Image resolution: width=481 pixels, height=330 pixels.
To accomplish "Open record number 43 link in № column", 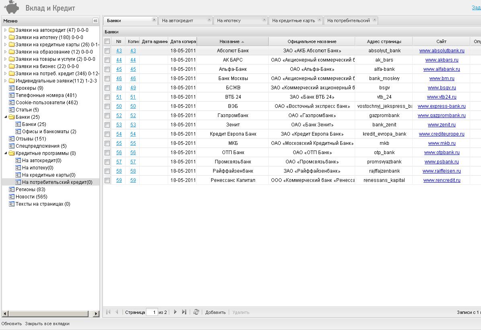I will [x=119, y=51].
